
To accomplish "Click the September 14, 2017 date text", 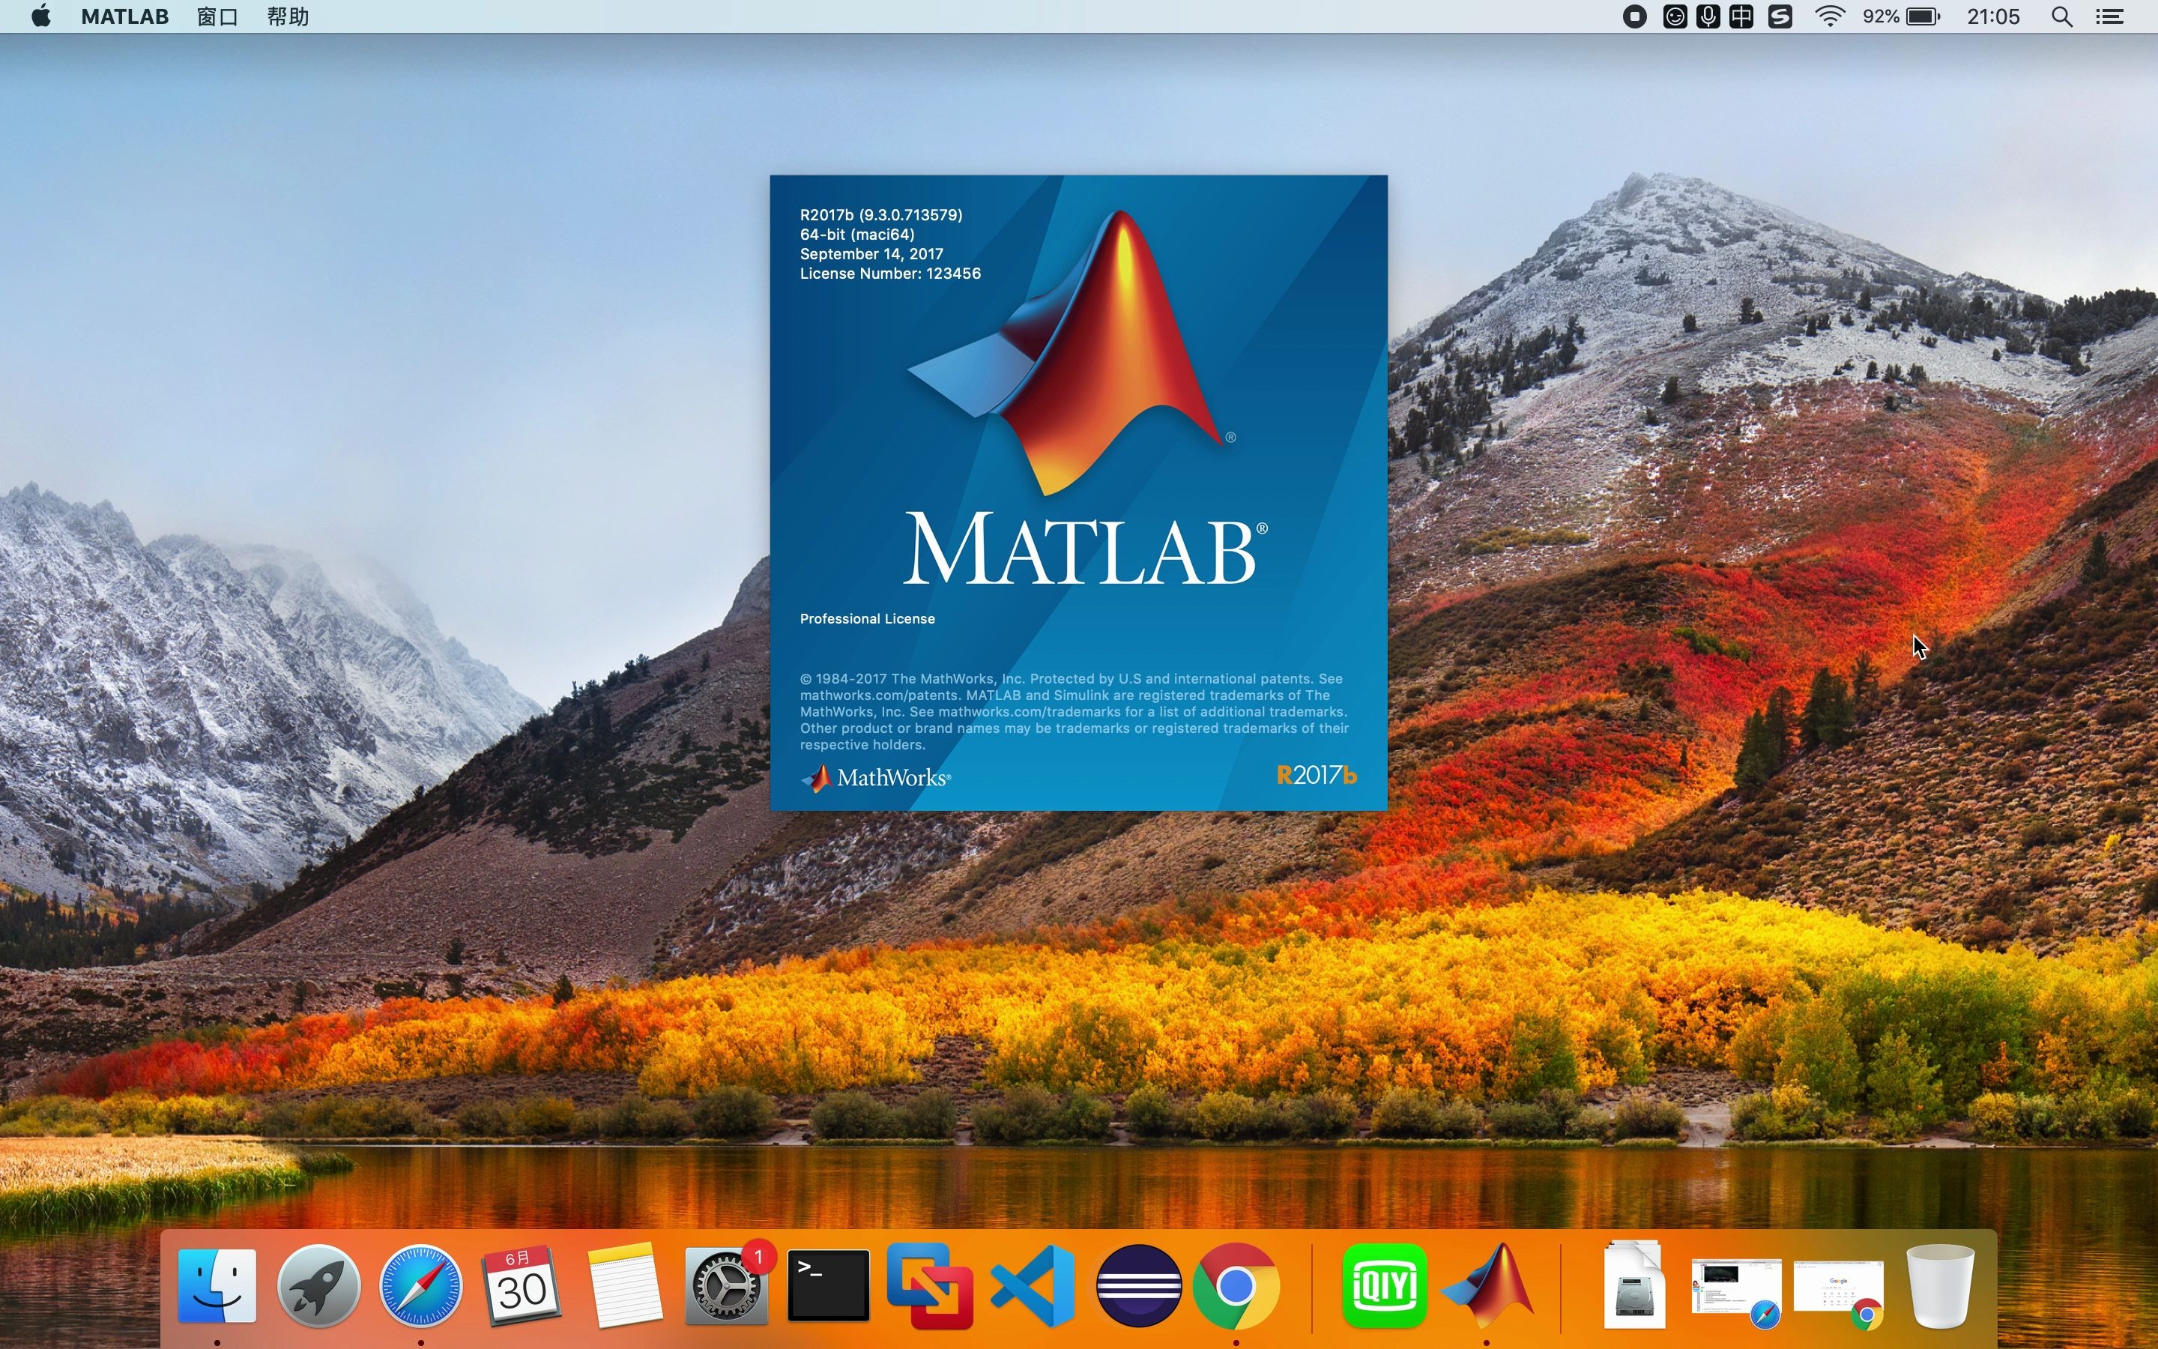I will tap(871, 254).
